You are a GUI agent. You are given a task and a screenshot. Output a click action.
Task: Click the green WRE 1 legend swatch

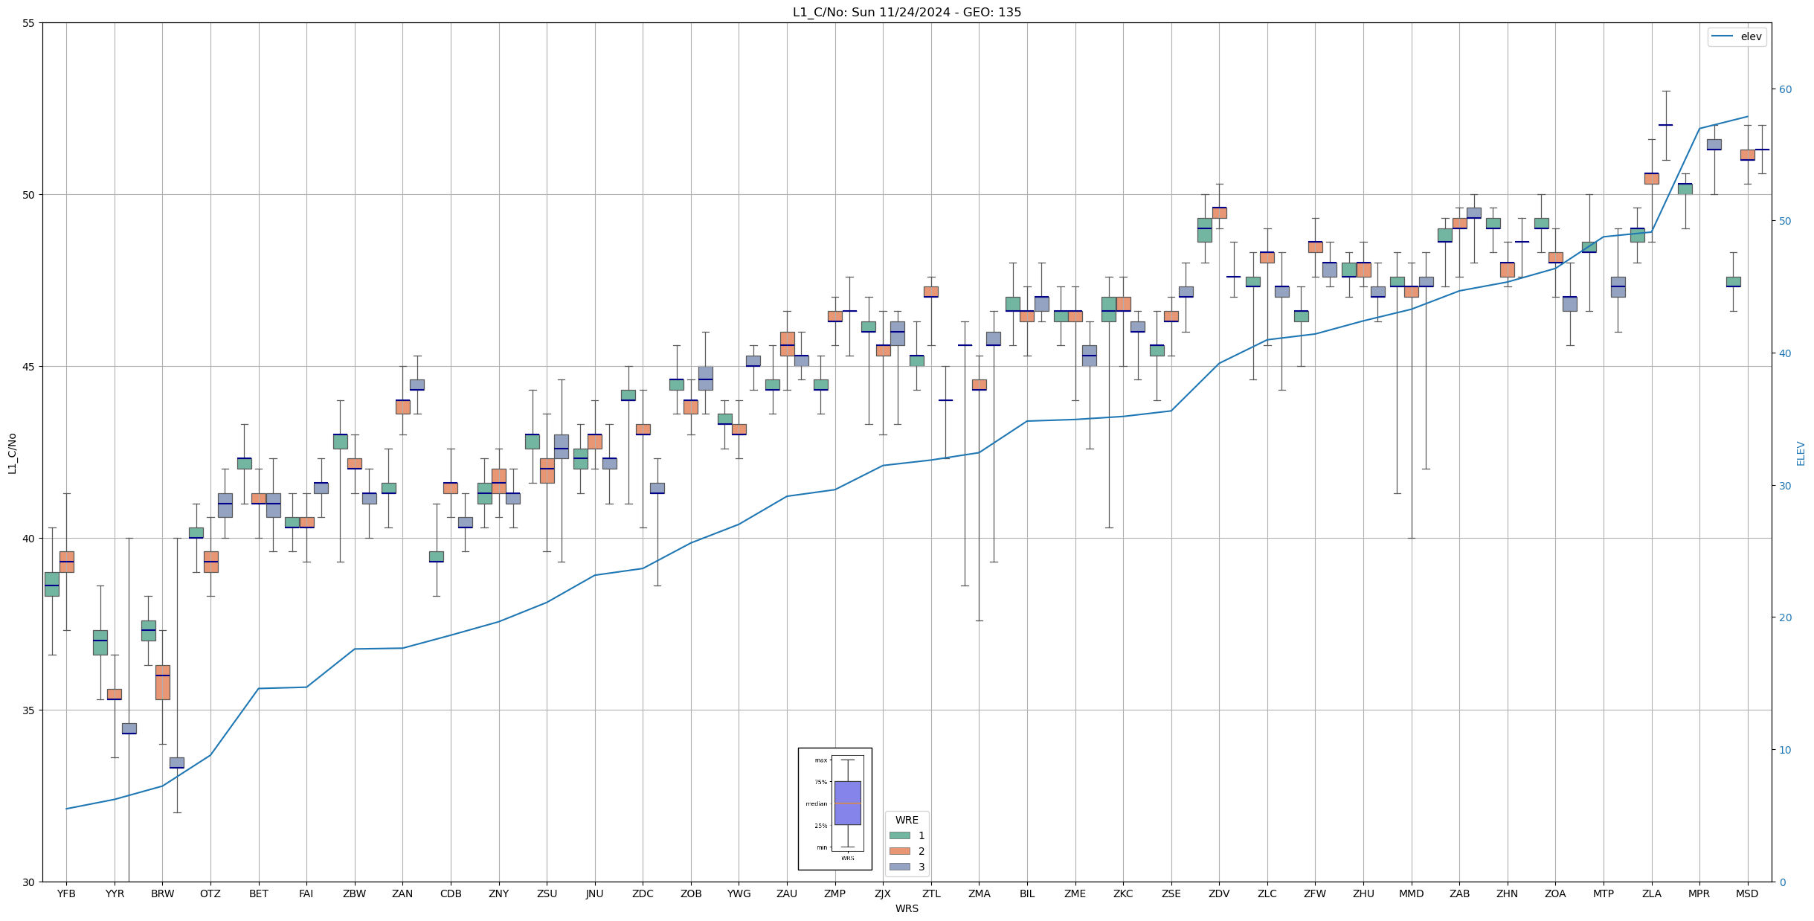pyautogui.click(x=899, y=835)
